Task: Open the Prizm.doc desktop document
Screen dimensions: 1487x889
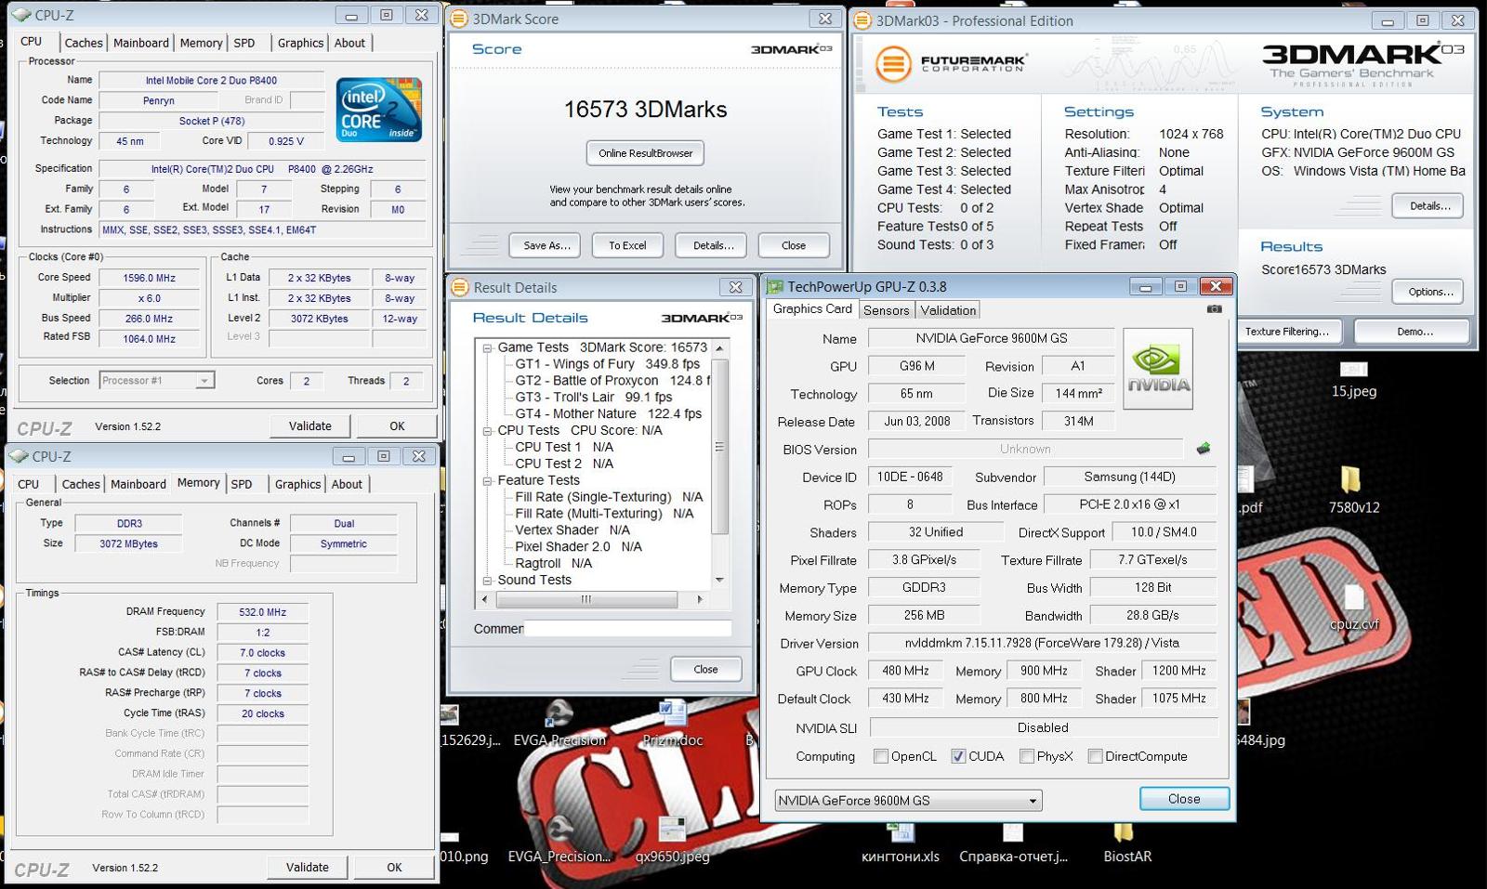Action: 673,724
